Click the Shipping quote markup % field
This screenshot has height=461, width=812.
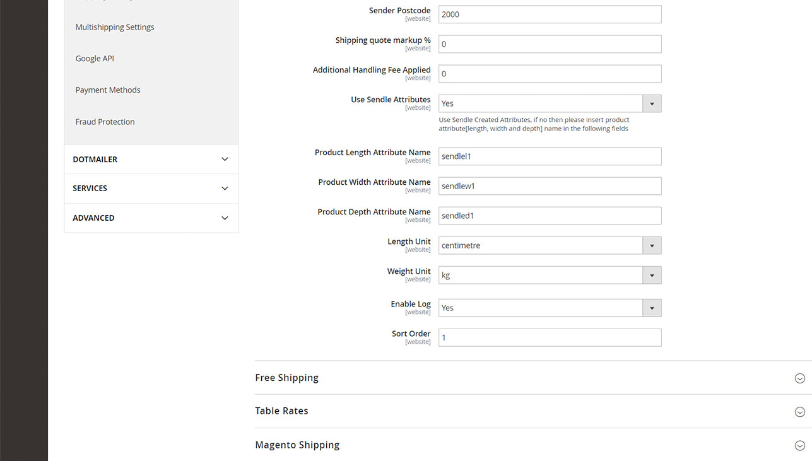(x=550, y=44)
